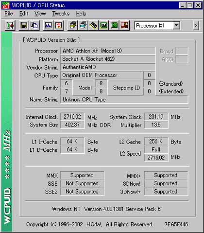Viewport: 204px width, 233px height.
Task: Open the Help menu
Action: point(81,14)
